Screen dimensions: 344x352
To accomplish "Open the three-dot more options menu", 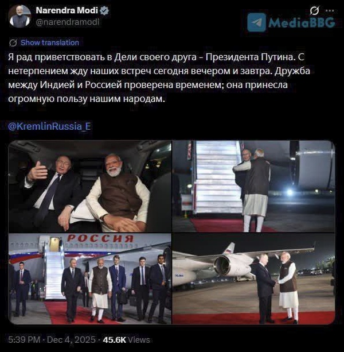I will (x=330, y=10).
